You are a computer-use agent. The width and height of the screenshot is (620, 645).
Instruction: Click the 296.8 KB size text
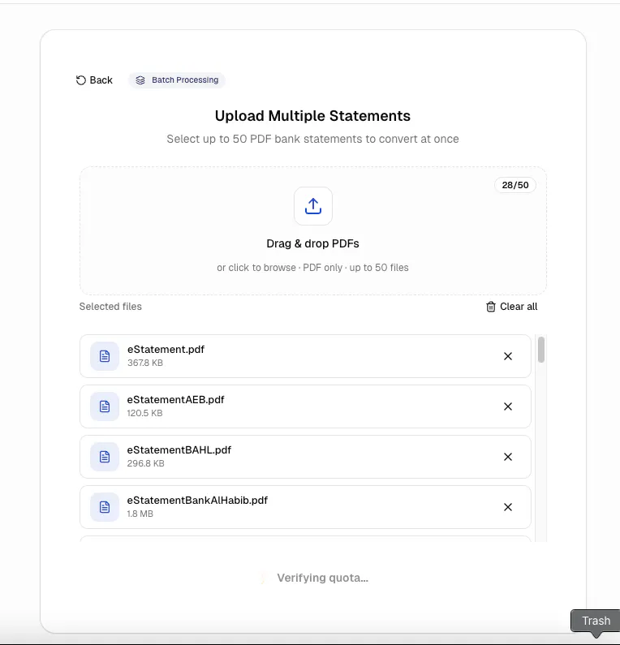coord(145,463)
